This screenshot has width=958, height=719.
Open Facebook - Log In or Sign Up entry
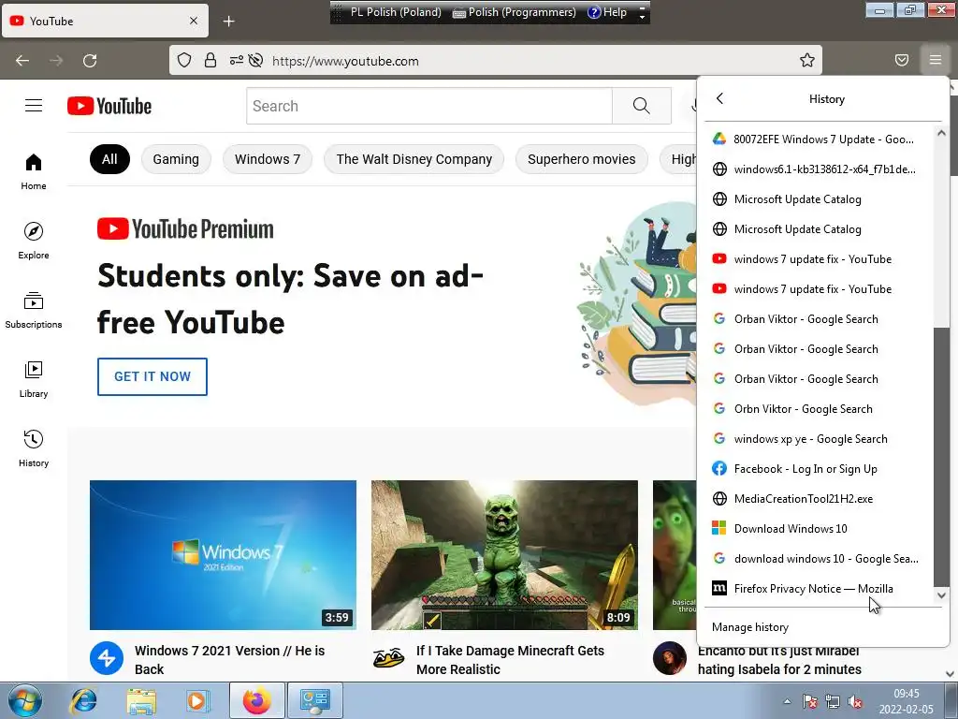click(819, 468)
